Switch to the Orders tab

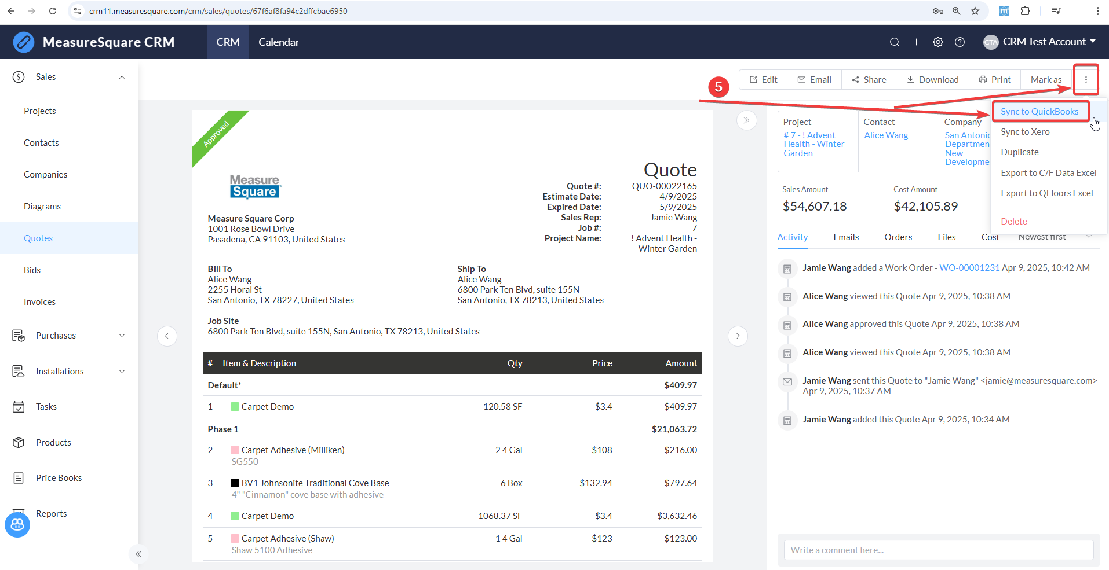(x=898, y=237)
